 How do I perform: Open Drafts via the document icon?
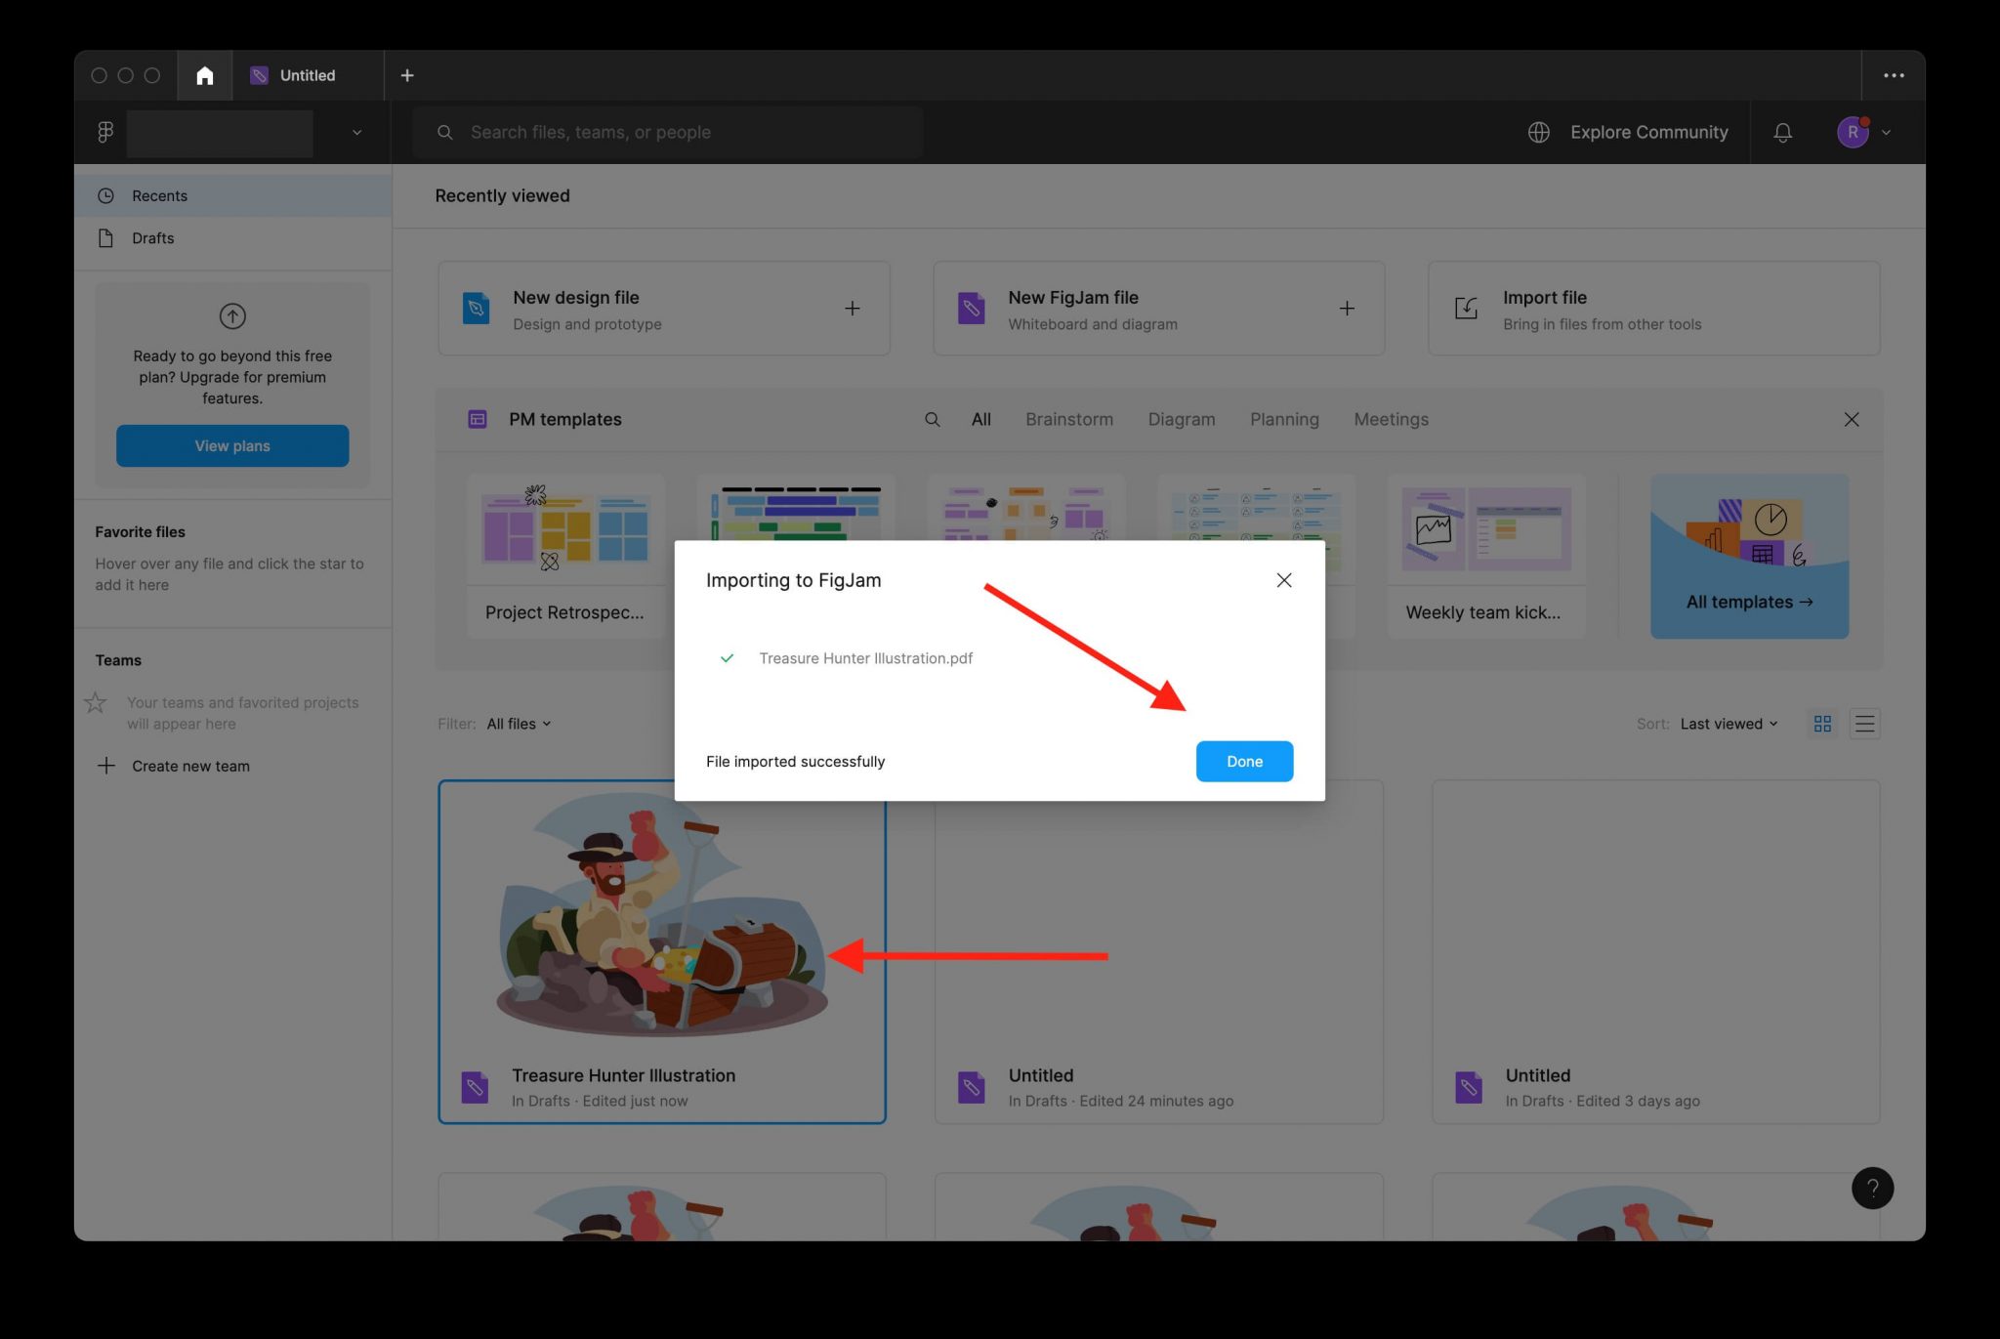point(105,237)
